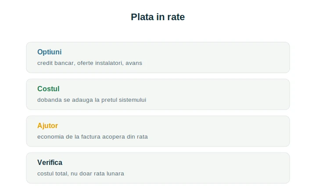The width and height of the screenshot is (316, 193).
Task: Select the Verifica card heading
Action: coord(50,163)
